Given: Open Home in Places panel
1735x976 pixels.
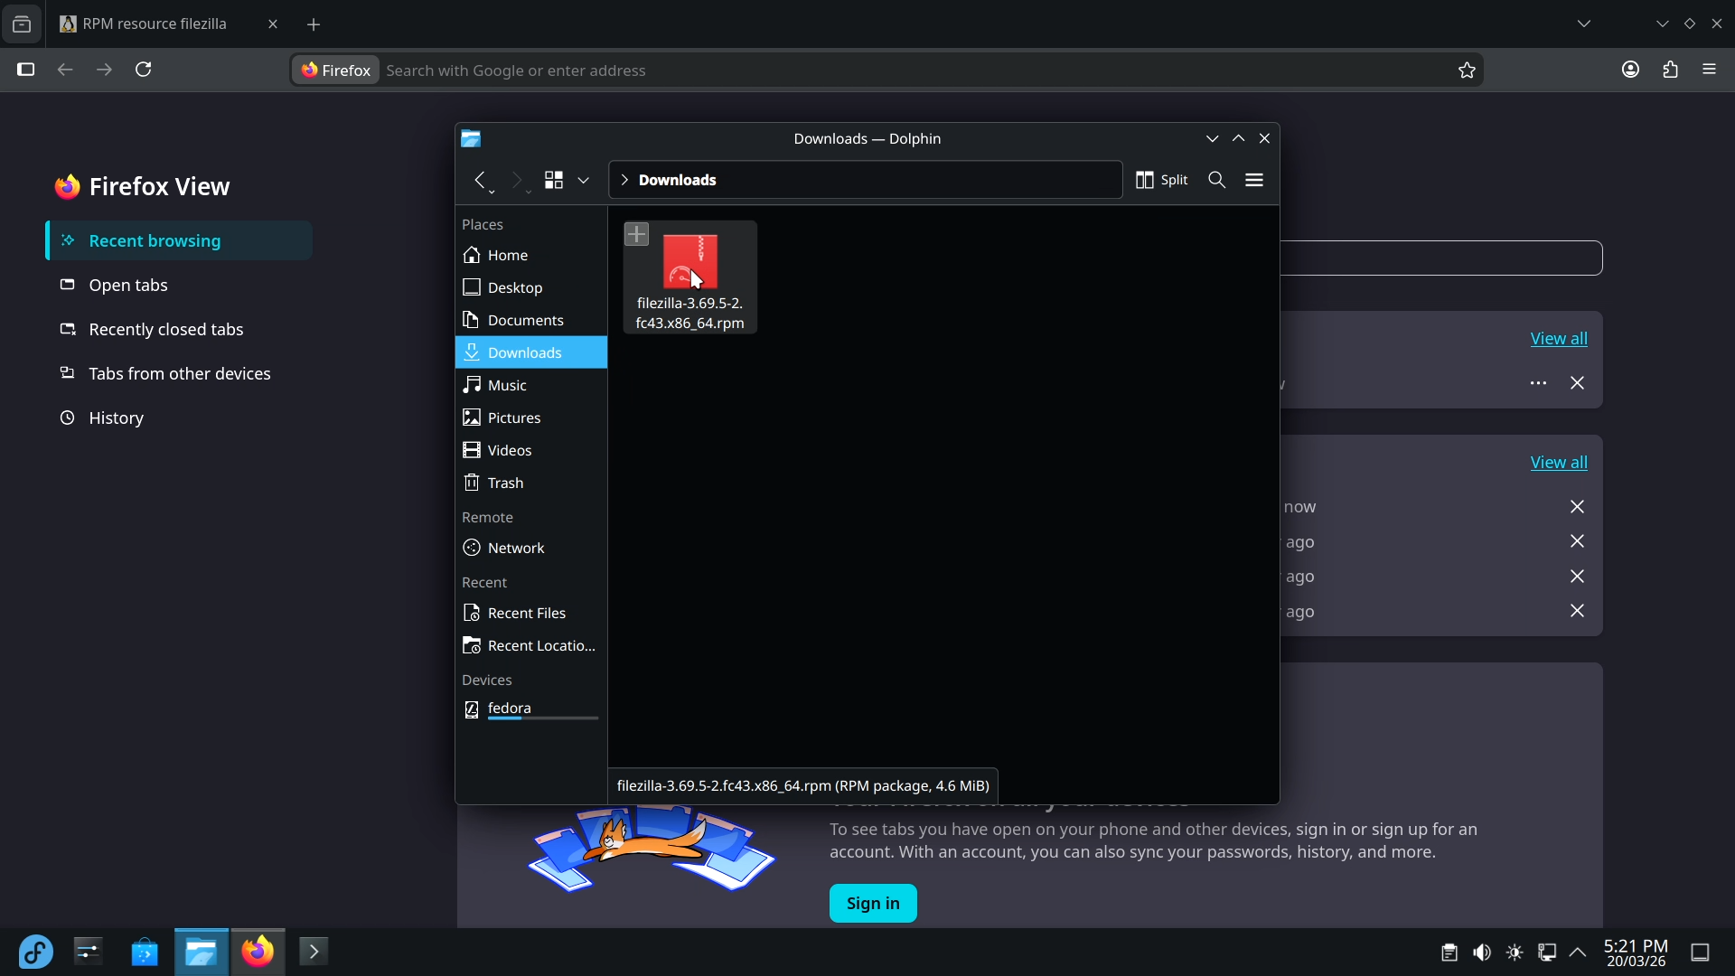Looking at the screenshot, I should [x=531, y=255].
